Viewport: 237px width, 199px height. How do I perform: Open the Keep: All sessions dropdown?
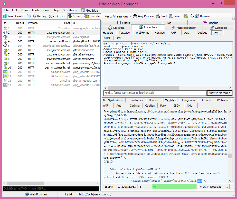(118, 16)
